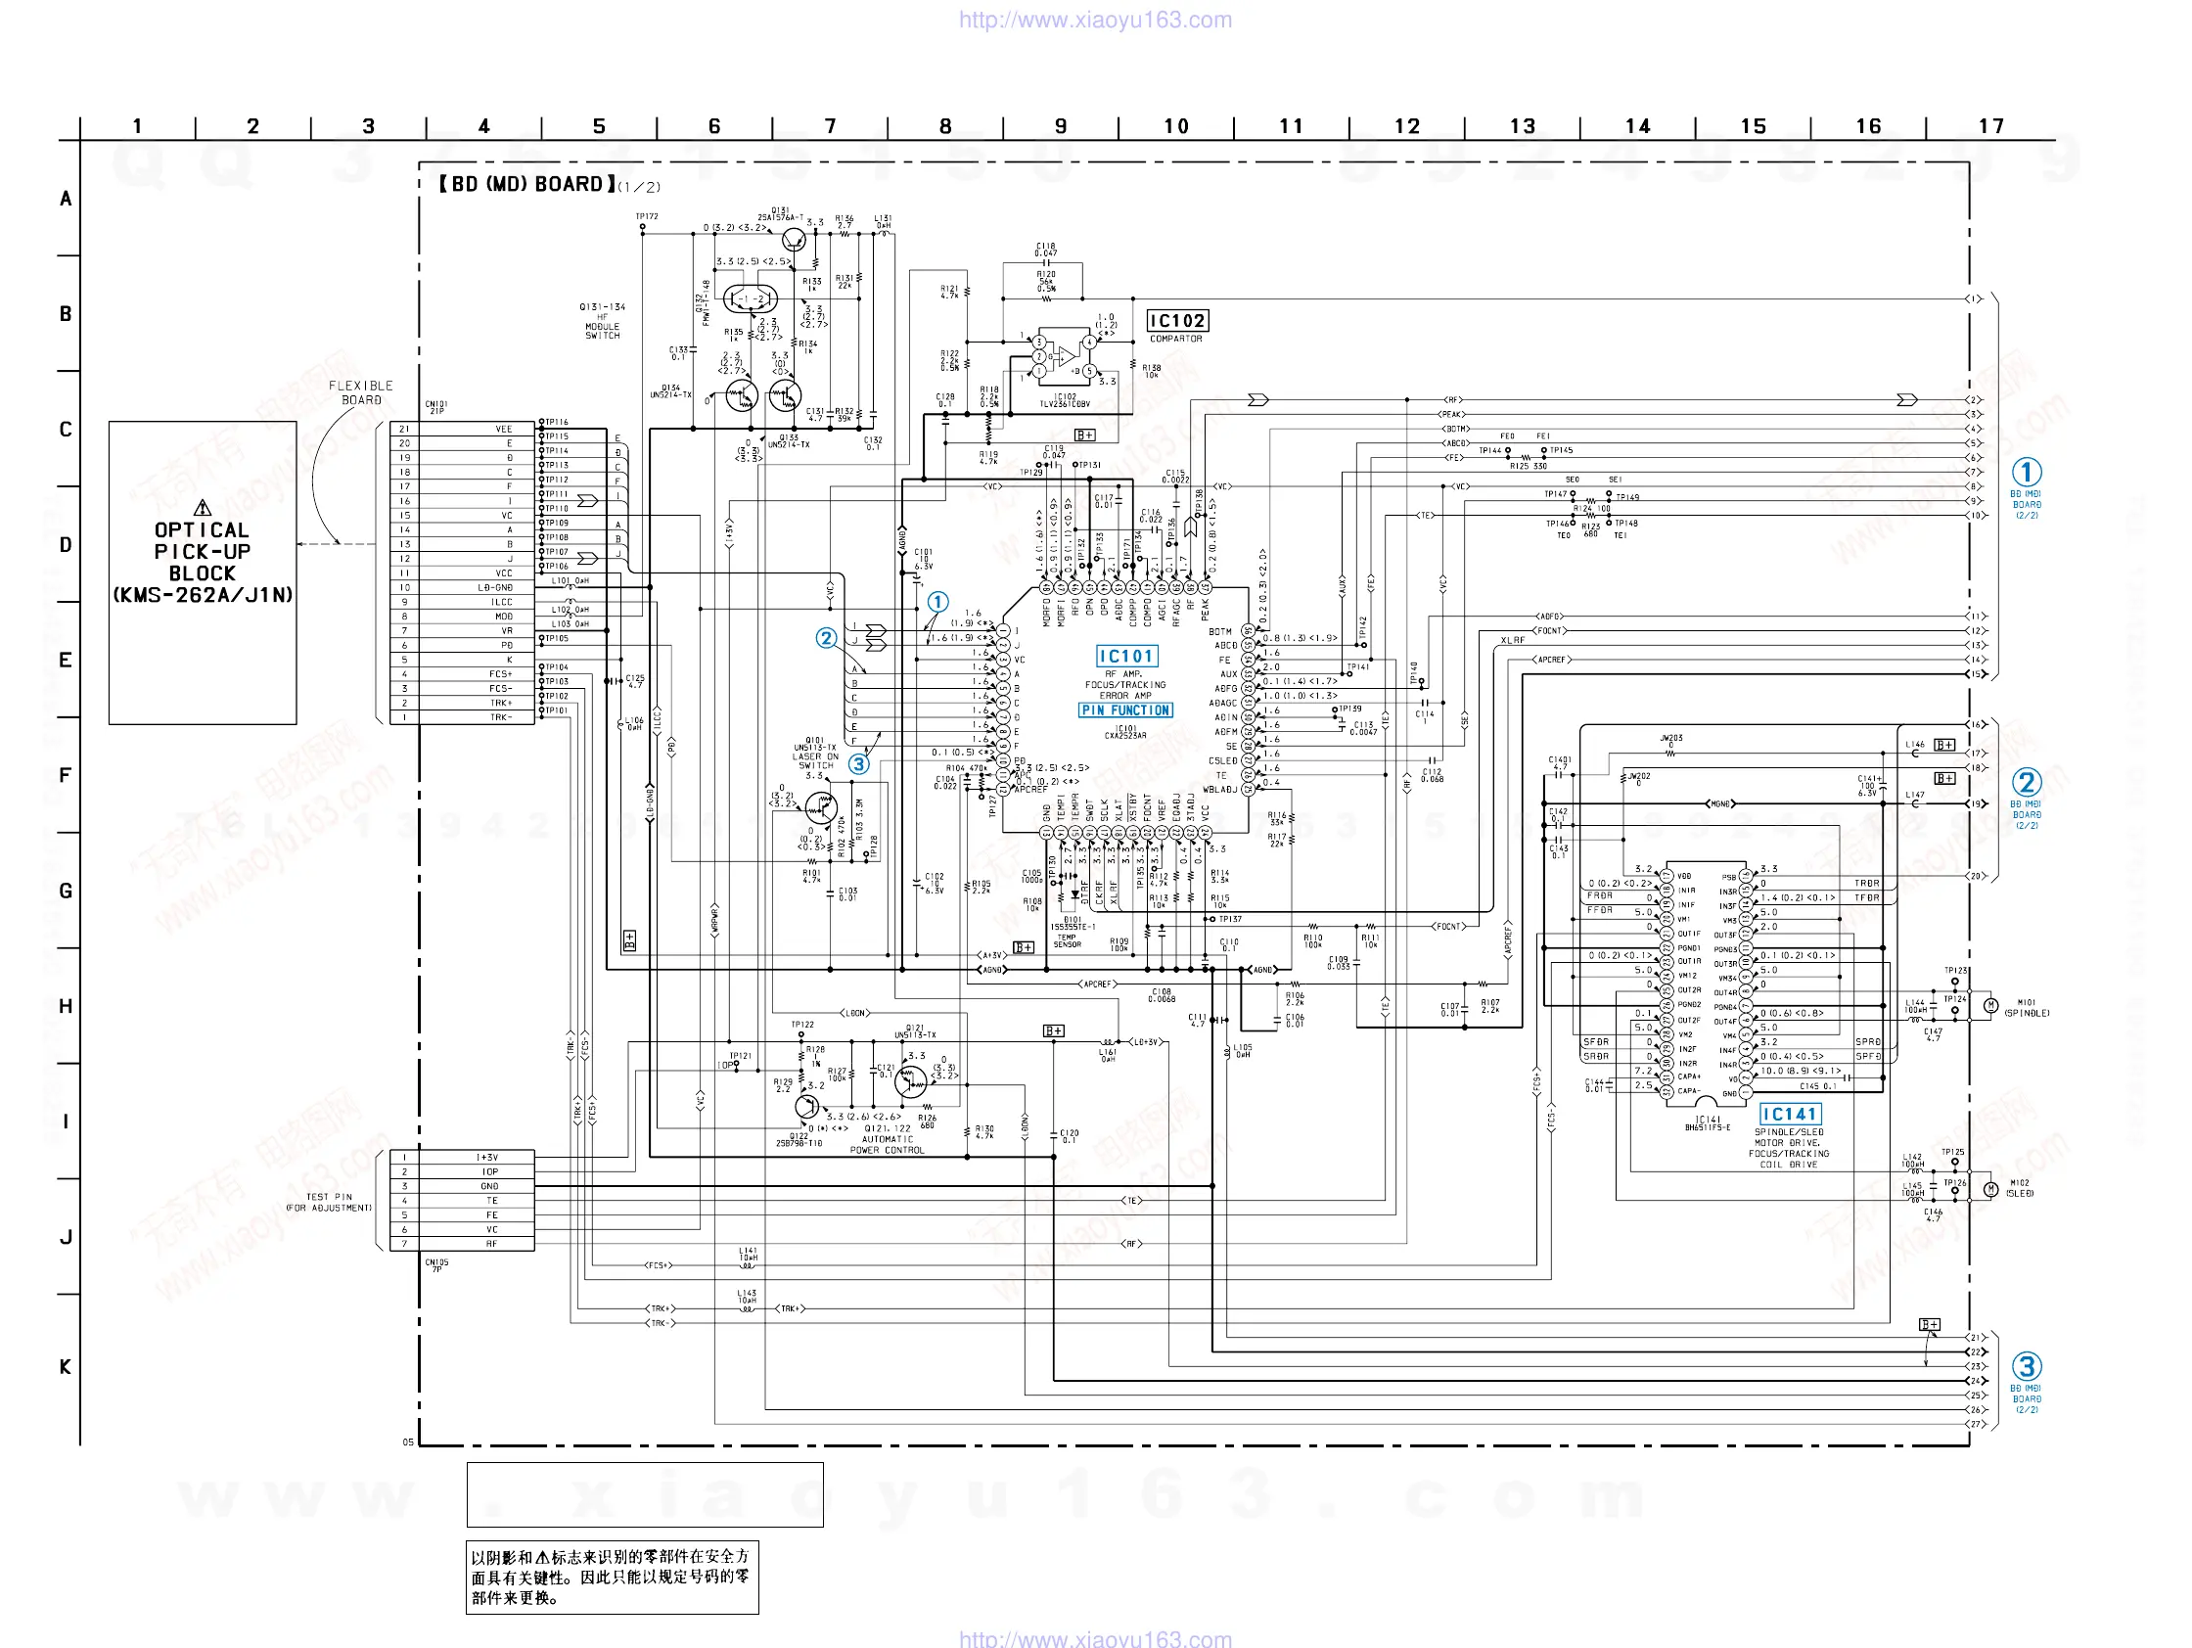Click the BD (MD) BOARD title
2192x1648 pixels.
(x=527, y=184)
